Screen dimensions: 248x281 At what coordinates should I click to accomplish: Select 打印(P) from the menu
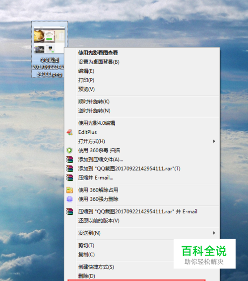[x=86, y=80]
